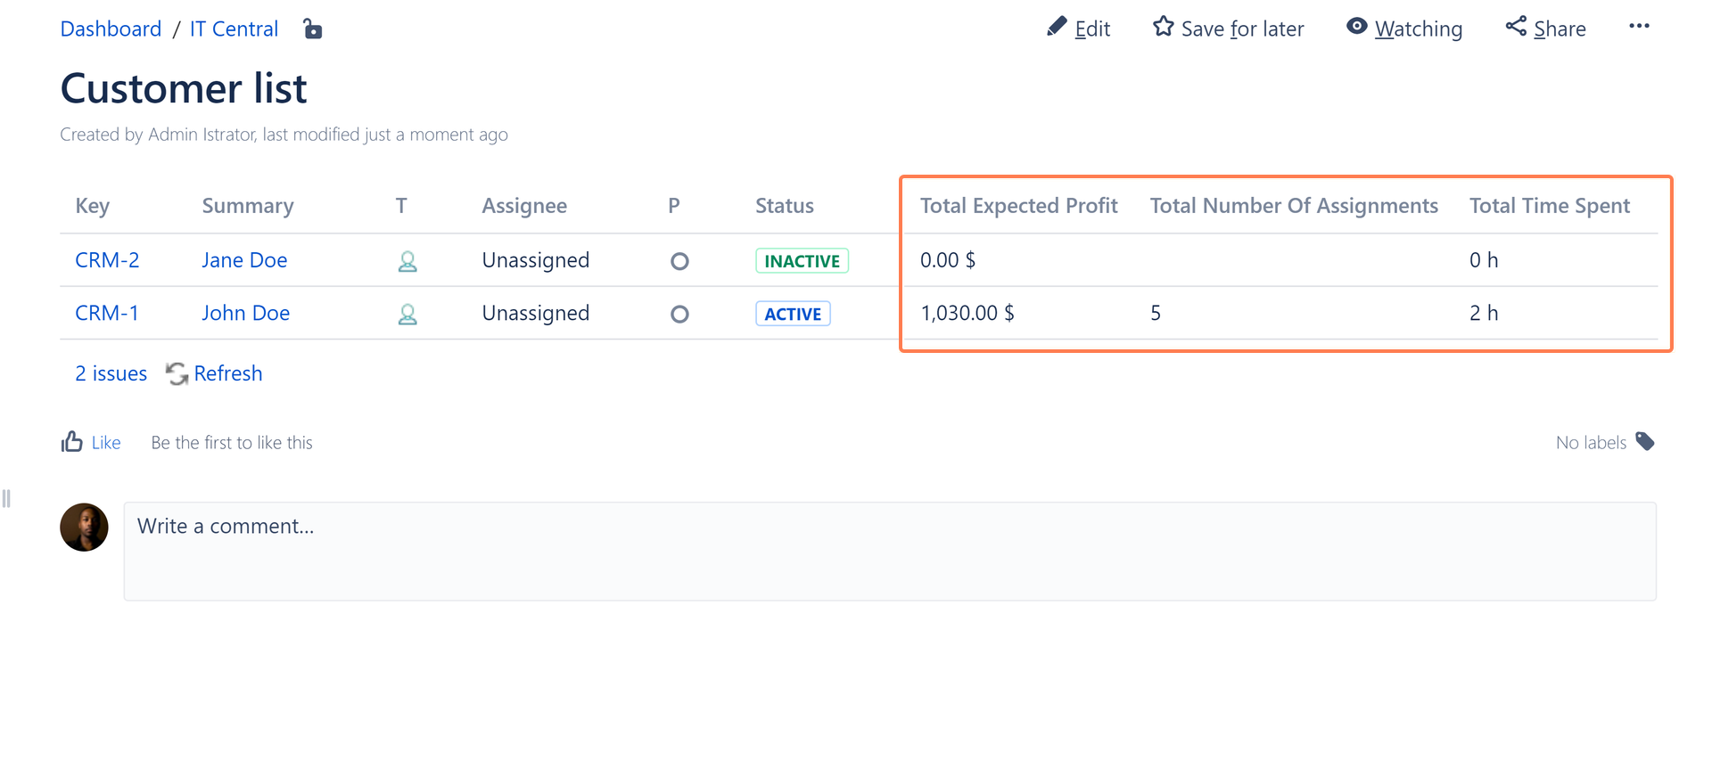Navigate to IT Central breadcrumb
The height and width of the screenshot is (778, 1712).
(234, 29)
